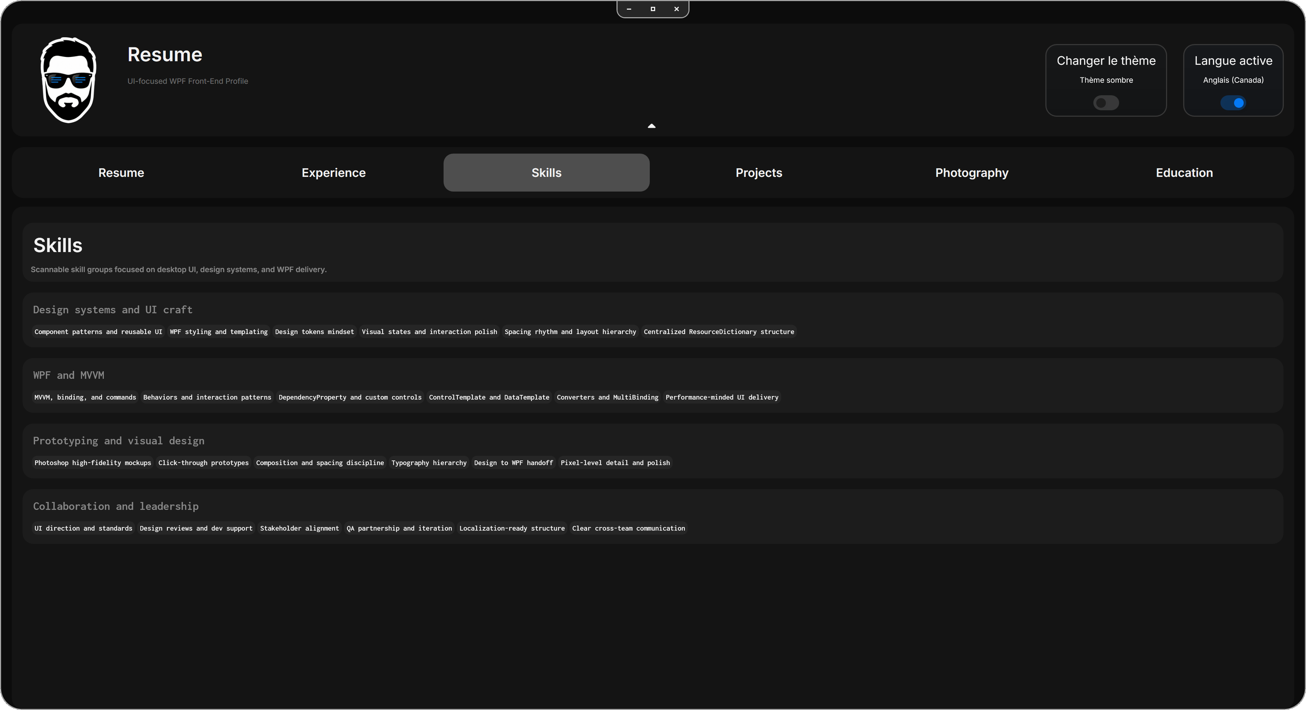Toggle the dark theme switch
This screenshot has height=710, width=1306.
[x=1106, y=103]
